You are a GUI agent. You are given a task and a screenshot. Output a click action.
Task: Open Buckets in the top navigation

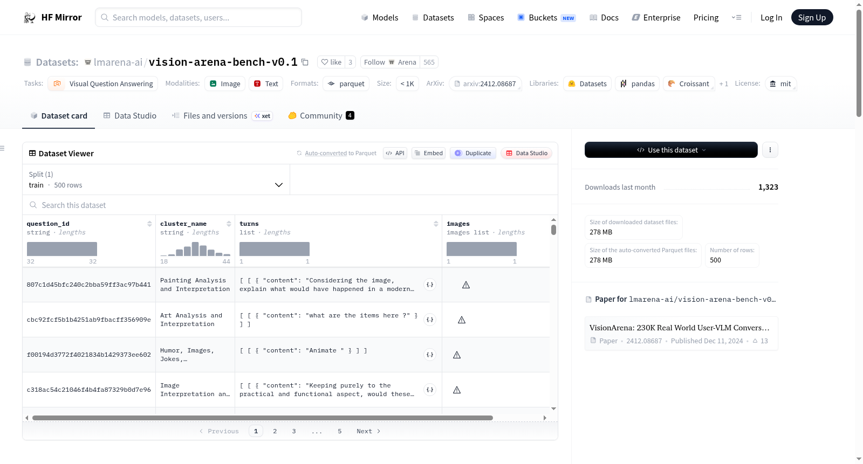tap(546, 17)
